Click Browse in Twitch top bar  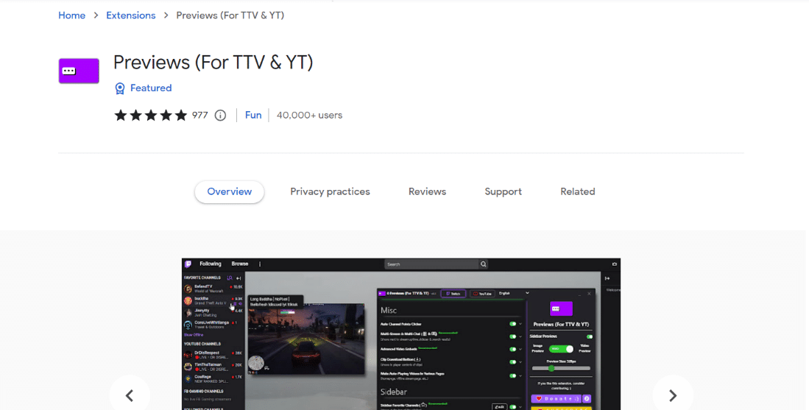click(x=240, y=264)
